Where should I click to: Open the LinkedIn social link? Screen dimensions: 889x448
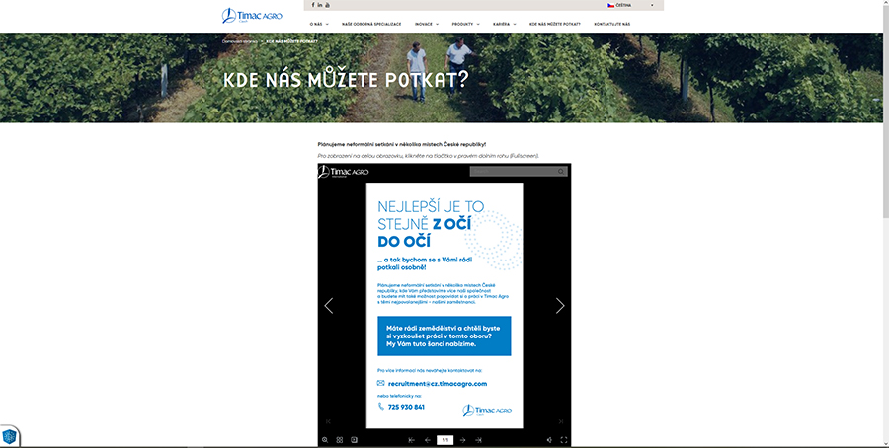click(x=320, y=5)
